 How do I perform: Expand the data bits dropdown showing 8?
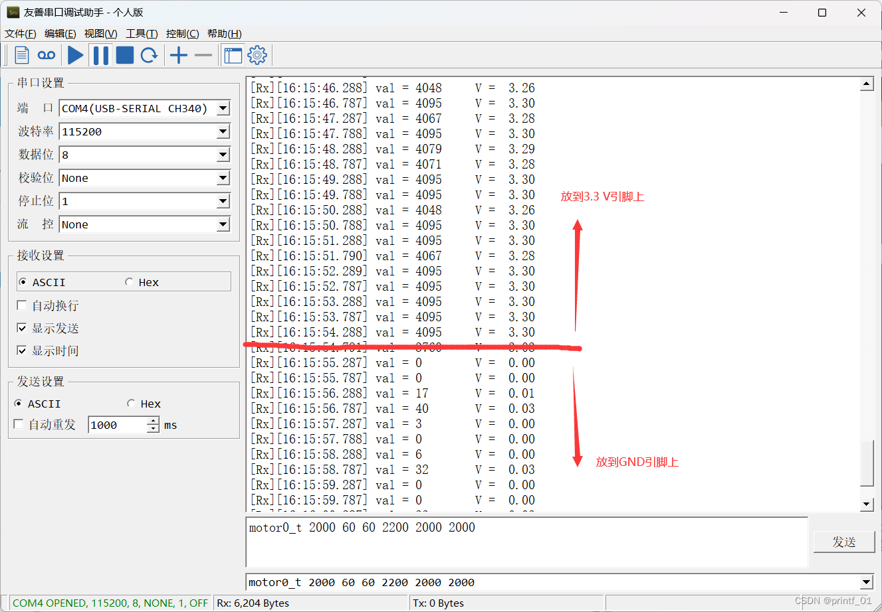pyautogui.click(x=223, y=155)
